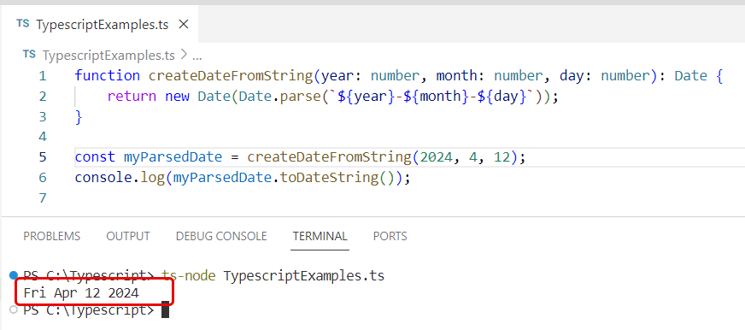
Task: Click line number 2 in gutter
Action: point(43,97)
